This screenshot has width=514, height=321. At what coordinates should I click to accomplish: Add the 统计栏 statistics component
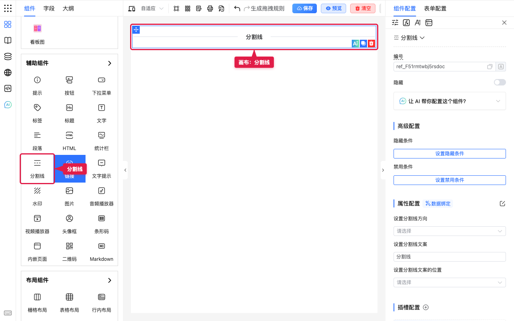[102, 140]
